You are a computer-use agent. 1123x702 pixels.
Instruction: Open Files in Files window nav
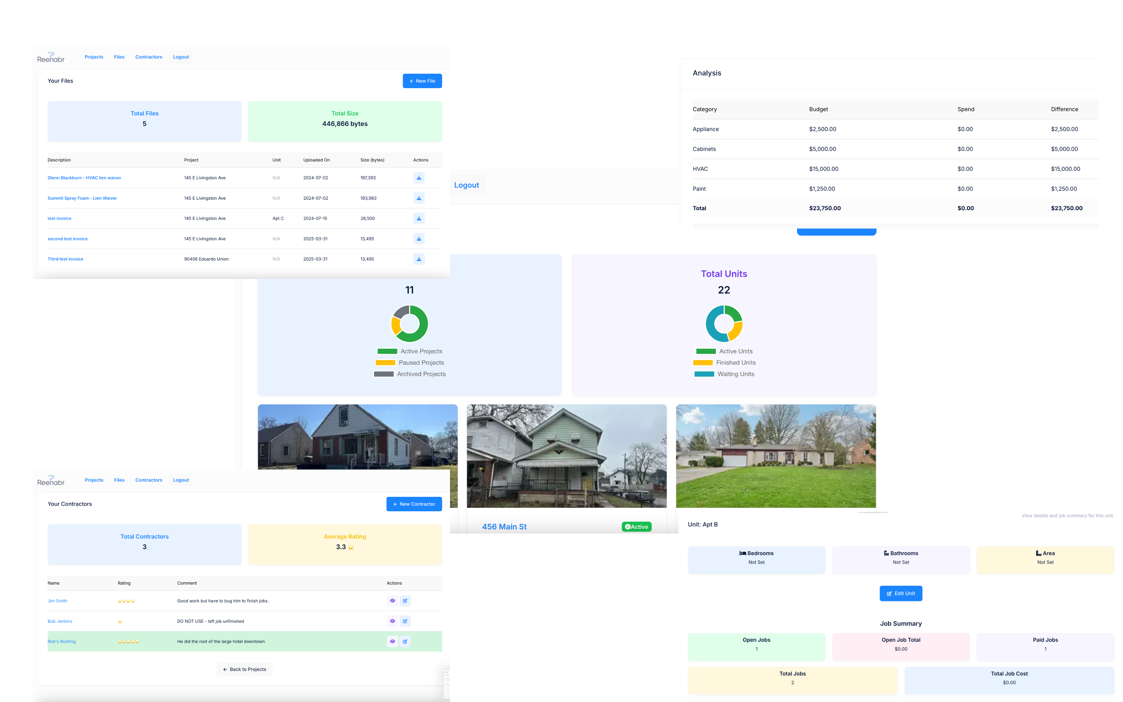pyautogui.click(x=119, y=57)
